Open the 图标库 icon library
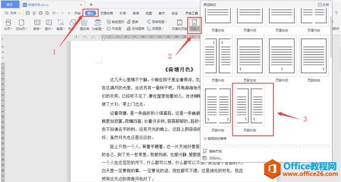 (x=85, y=25)
